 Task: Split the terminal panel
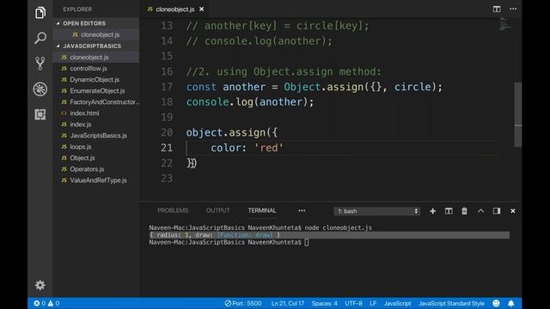click(x=449, y=211)
